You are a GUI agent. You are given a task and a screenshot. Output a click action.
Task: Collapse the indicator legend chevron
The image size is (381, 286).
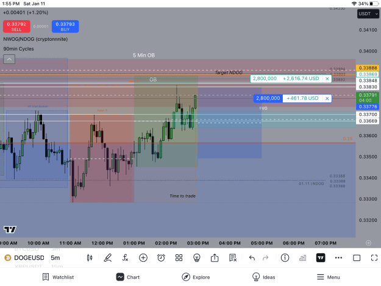tap(9, 59)
